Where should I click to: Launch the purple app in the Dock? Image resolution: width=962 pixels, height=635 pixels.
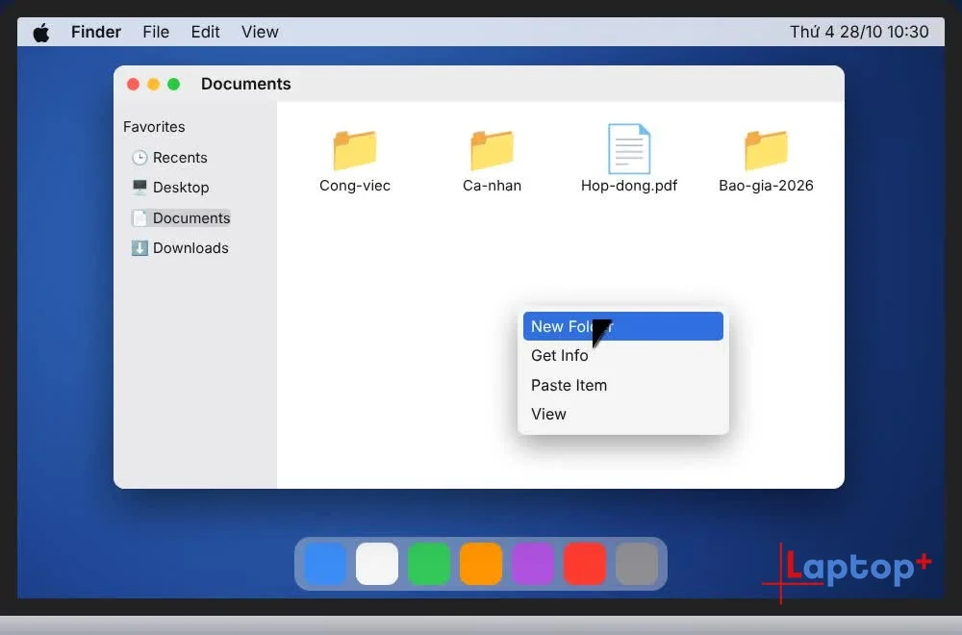click(533, 563)
